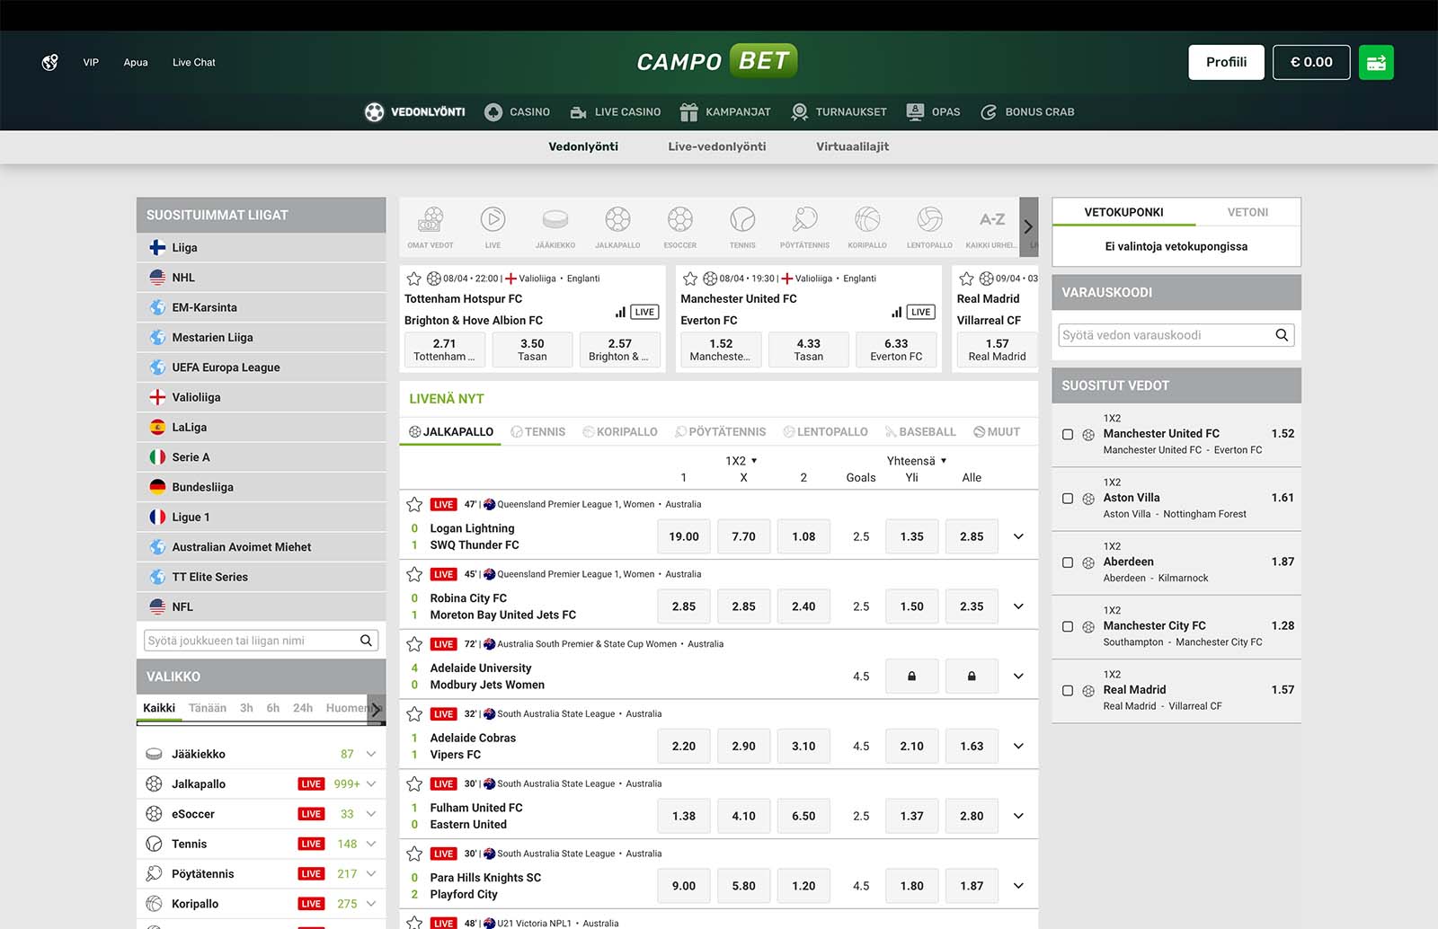Viewport: 1438px width, 929px height.
Task: Star the Fulham United vs Eastern United match
Action: (x=414, y=783)
